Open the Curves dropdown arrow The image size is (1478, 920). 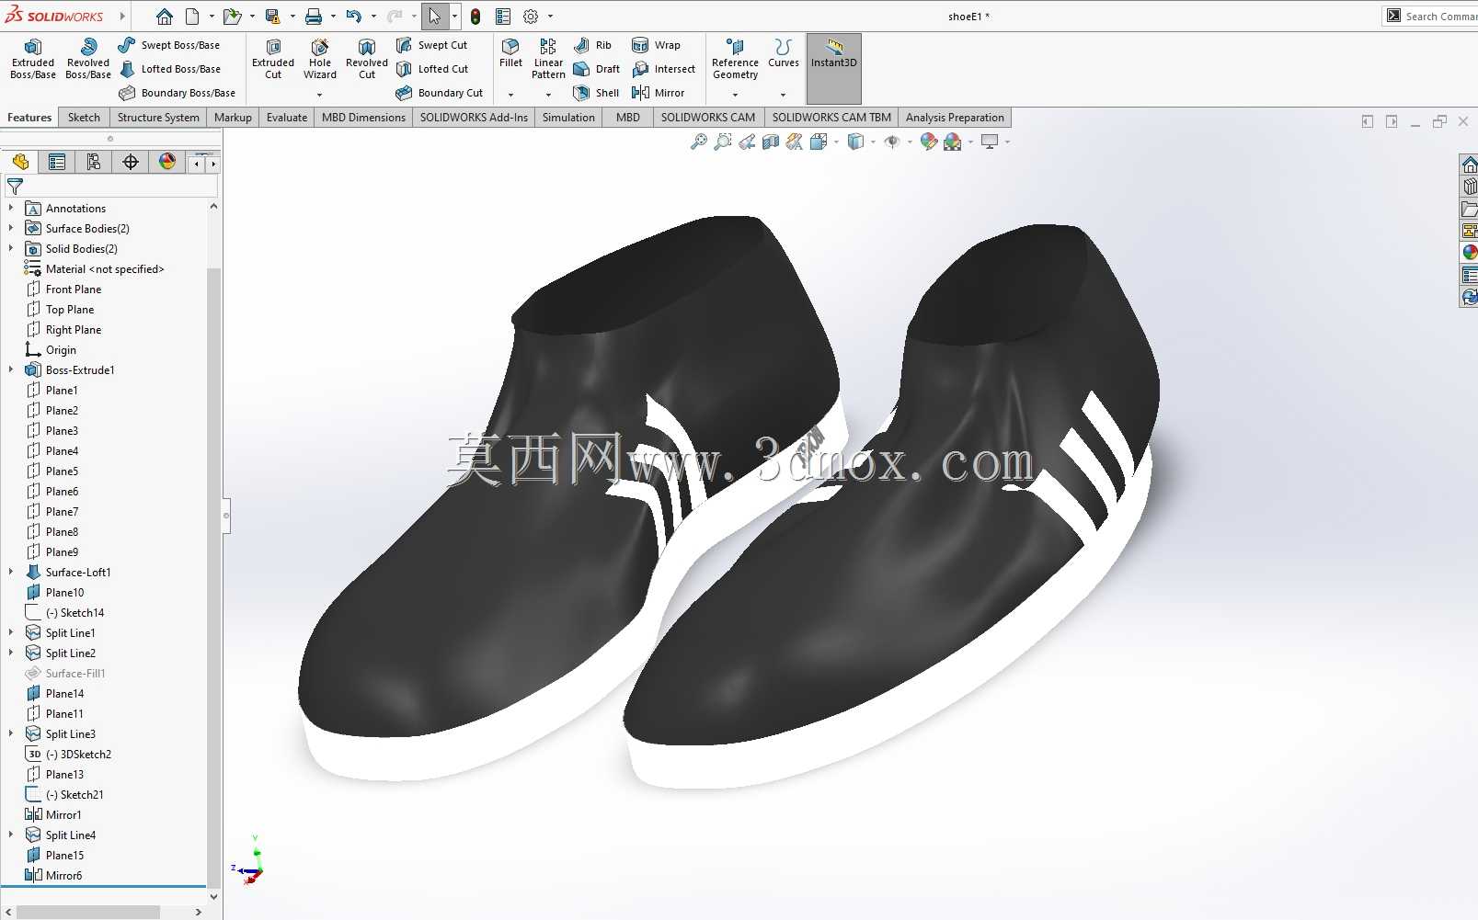click(784, 95)
